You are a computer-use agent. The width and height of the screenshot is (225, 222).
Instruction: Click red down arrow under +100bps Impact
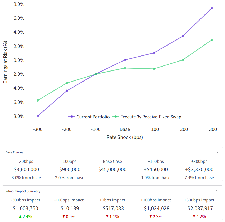point(150,217)
